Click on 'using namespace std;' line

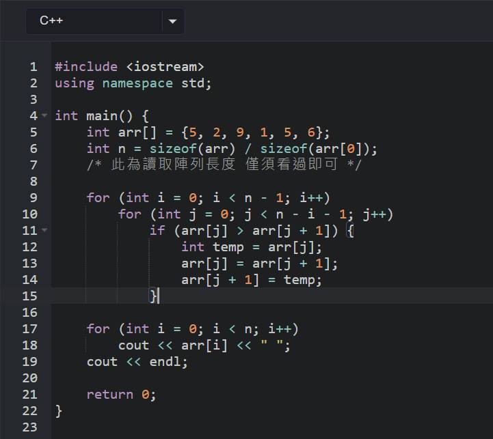[133, 83]
